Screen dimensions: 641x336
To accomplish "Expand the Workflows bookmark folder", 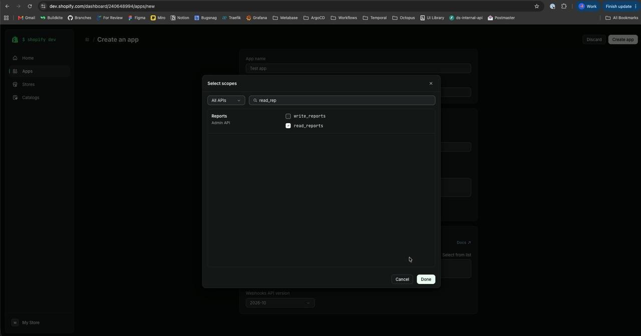I will pyautogui.click(x=344, y=18).
